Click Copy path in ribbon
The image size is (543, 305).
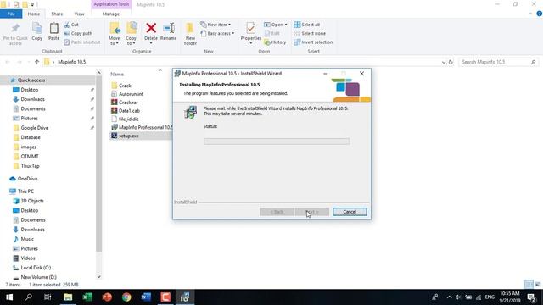78,33
